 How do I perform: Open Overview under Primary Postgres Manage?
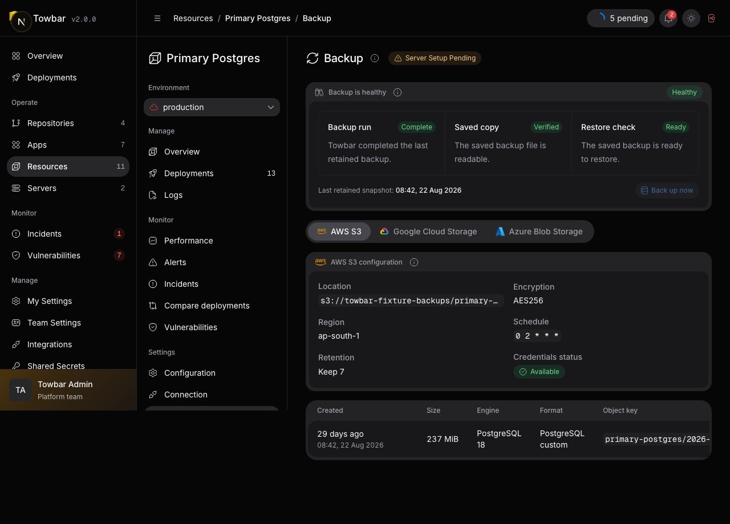pyautogui.click(x=212, y=152)
